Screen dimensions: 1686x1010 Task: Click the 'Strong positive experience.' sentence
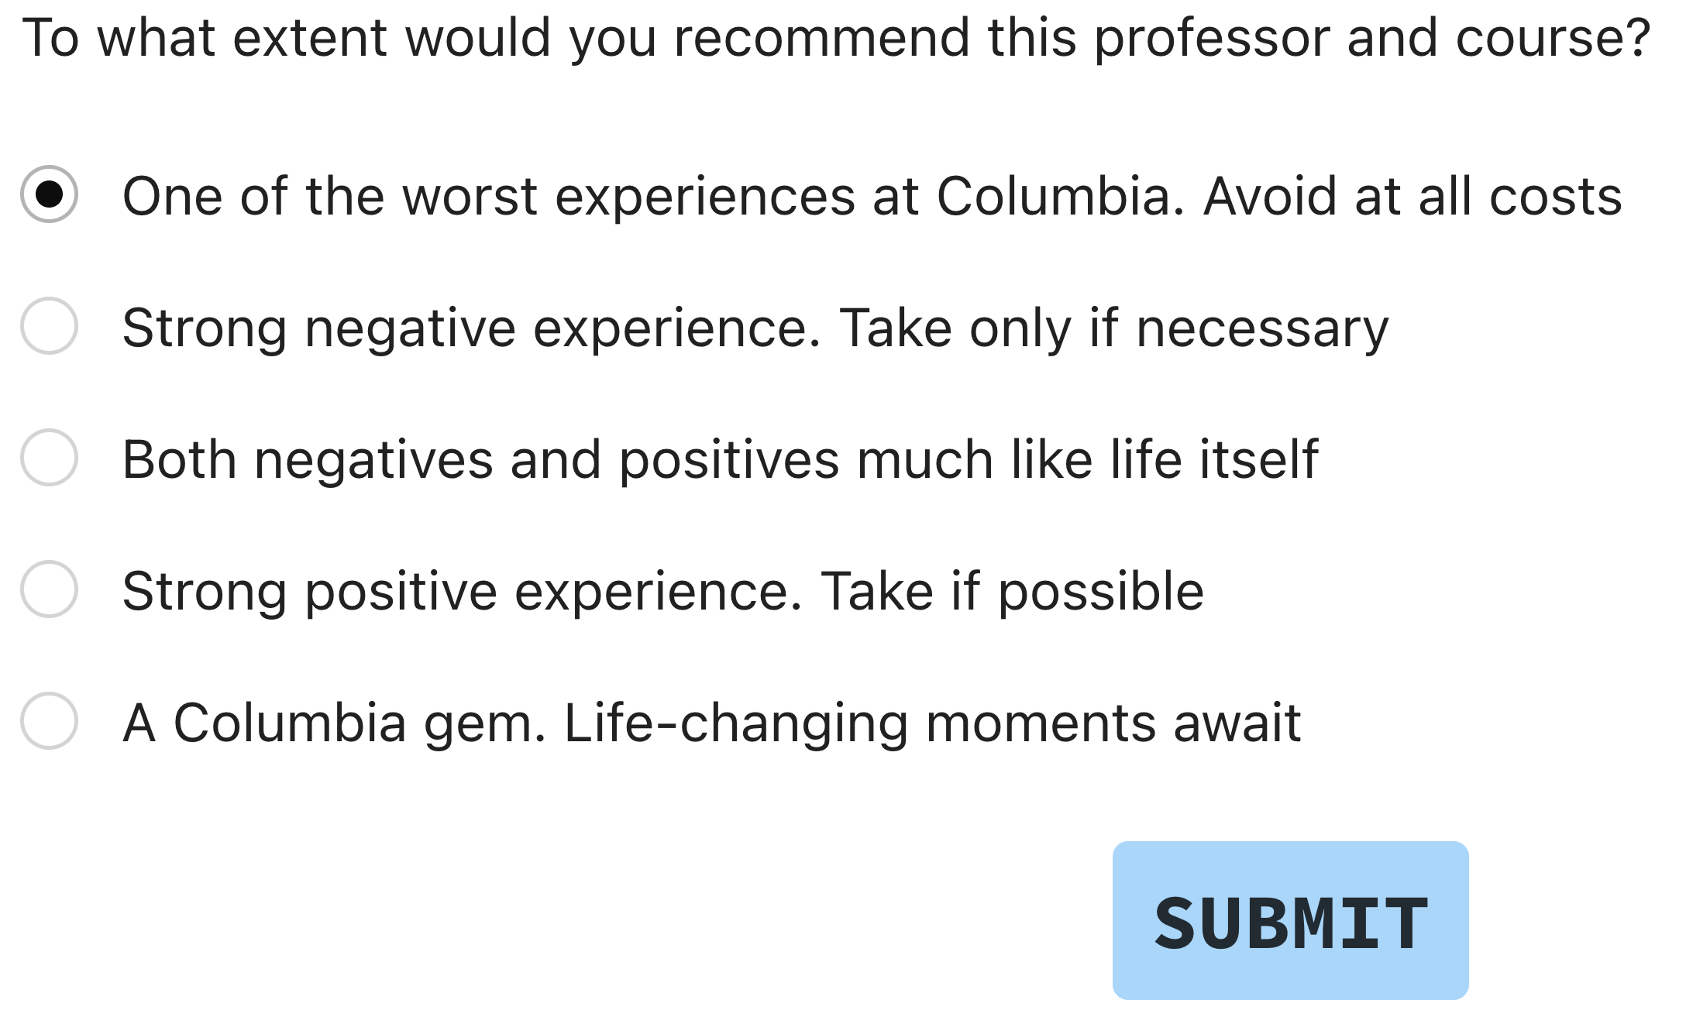pyautogui.click(x=463, y=593)
